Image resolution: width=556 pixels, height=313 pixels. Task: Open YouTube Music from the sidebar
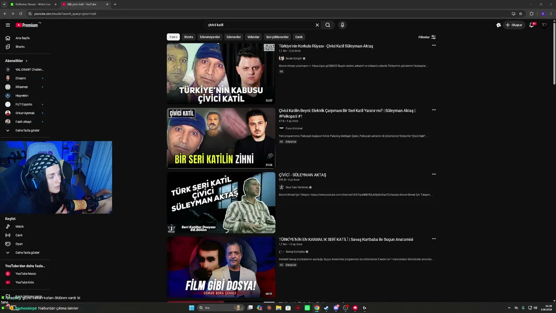click(x=26, y=274)
